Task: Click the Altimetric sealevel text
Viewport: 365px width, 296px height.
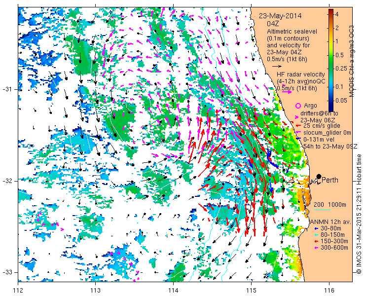Action: (x=292, y=31)
